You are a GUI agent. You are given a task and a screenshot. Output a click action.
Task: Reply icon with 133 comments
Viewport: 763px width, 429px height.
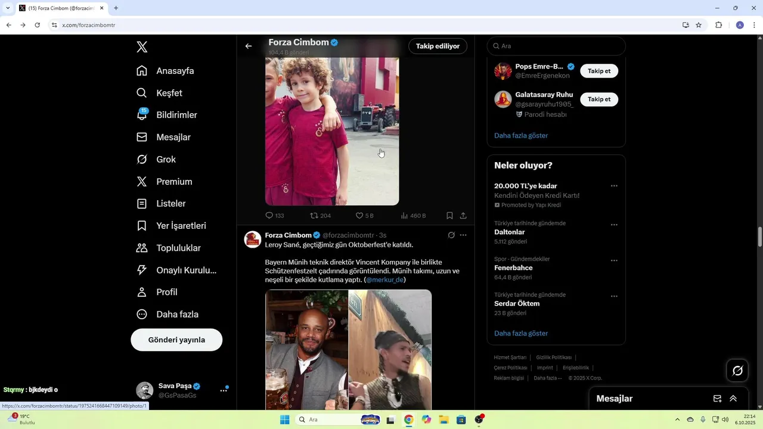pyautogui.click(x=269, y=216)
